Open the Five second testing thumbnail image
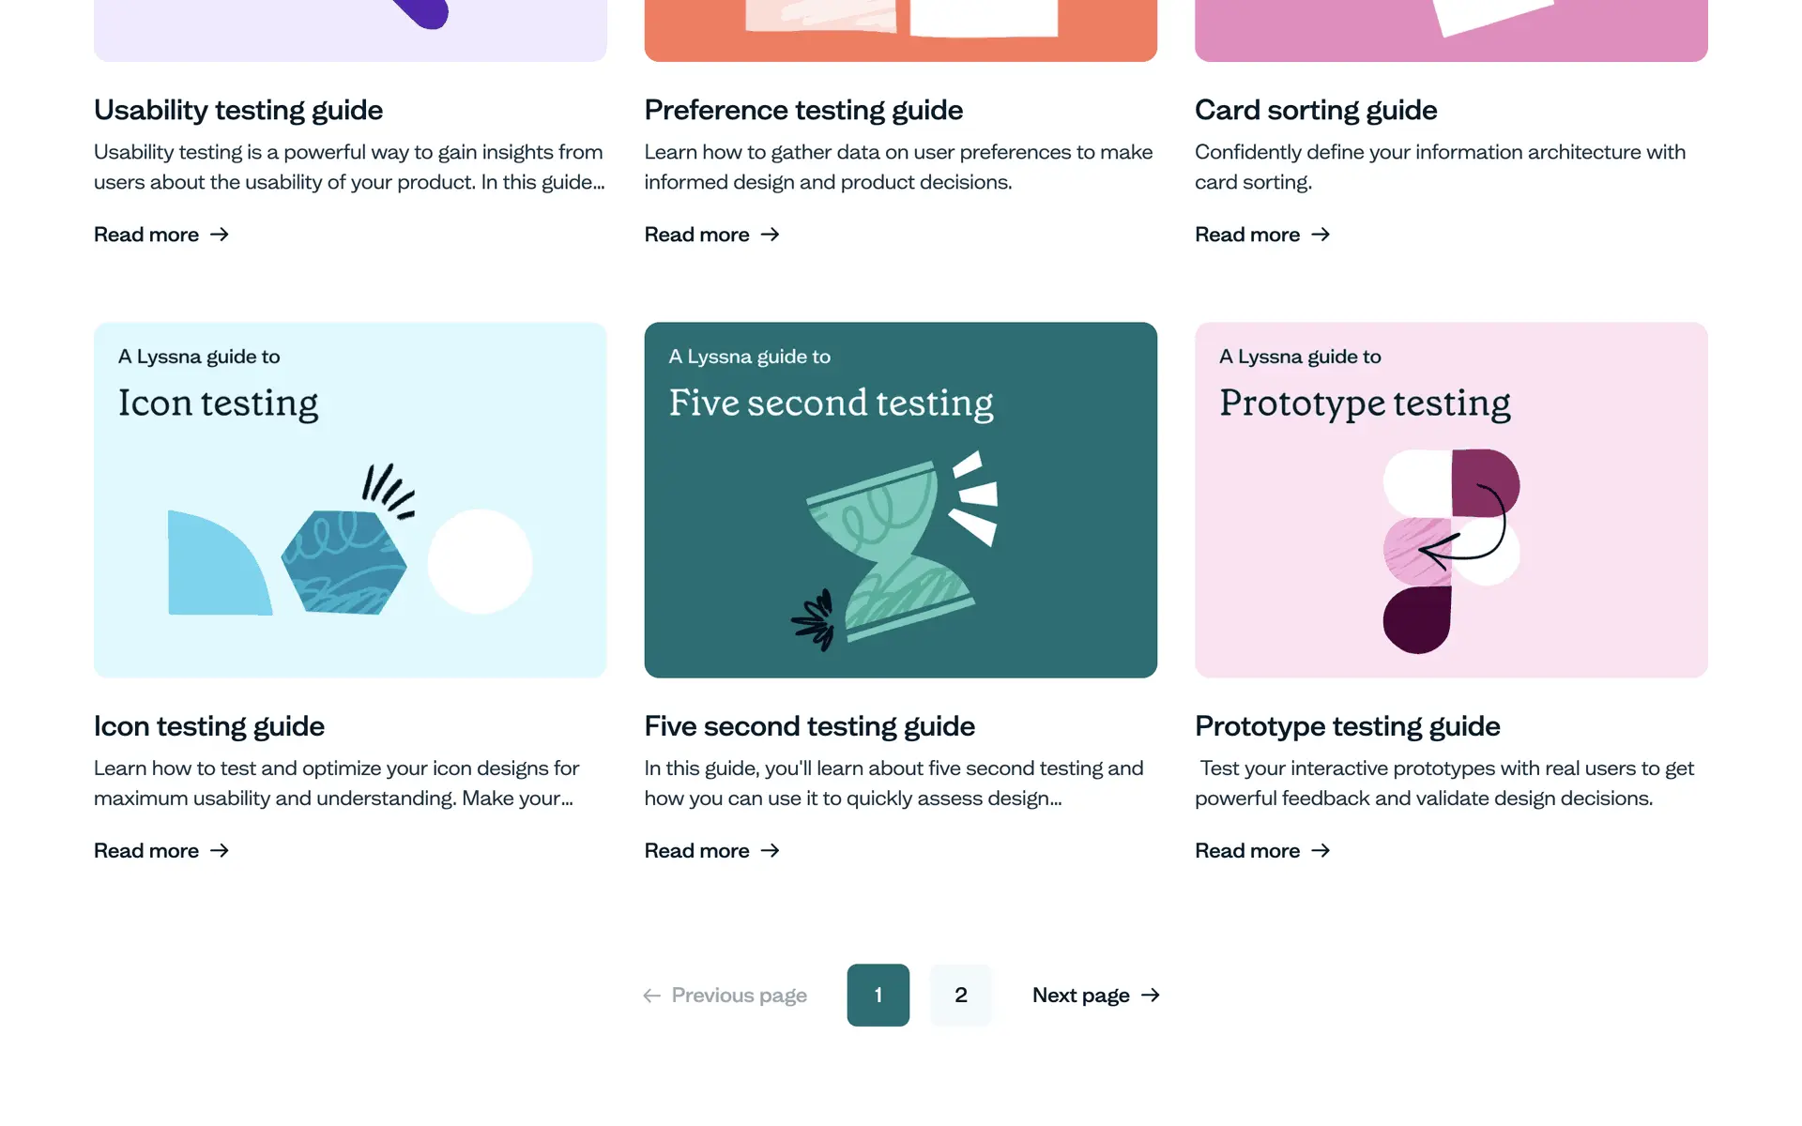The height and width of the screenshot is (1126, 1802). pos(900,499)
